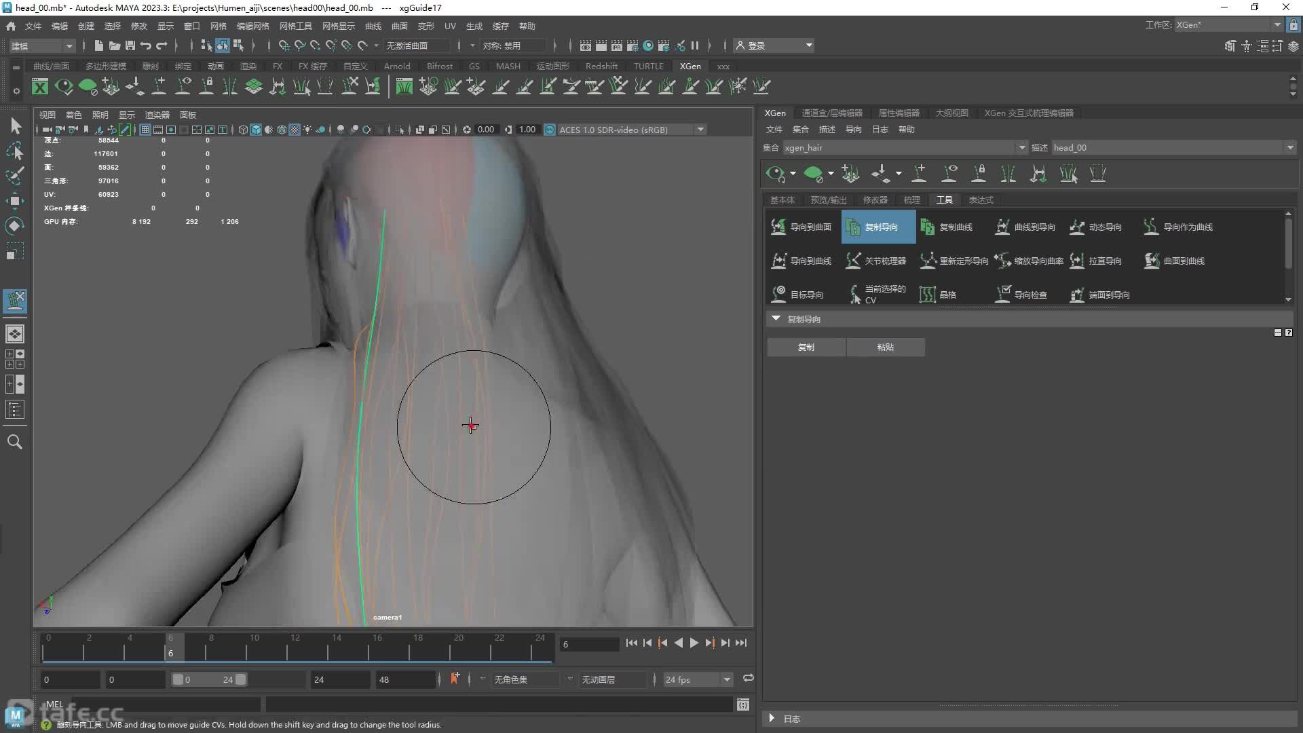Step back one frame

coord(647,643)
